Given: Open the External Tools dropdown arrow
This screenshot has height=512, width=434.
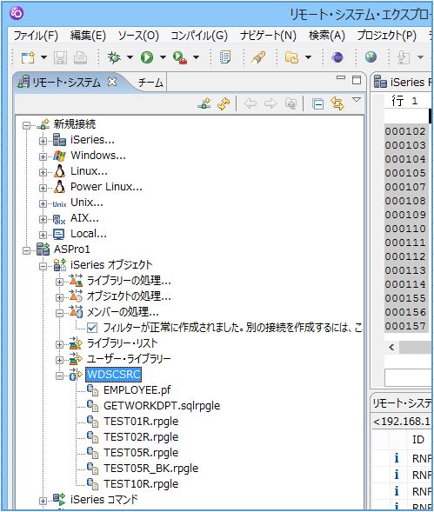Looking at the screenshot, I should pyautogui.click(x=196, y=57).
